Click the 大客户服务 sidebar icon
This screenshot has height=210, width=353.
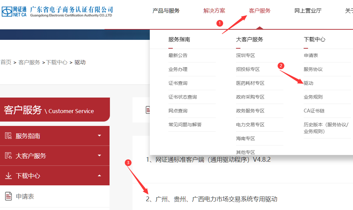pos(8,156)
